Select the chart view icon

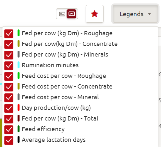point(71,14)
